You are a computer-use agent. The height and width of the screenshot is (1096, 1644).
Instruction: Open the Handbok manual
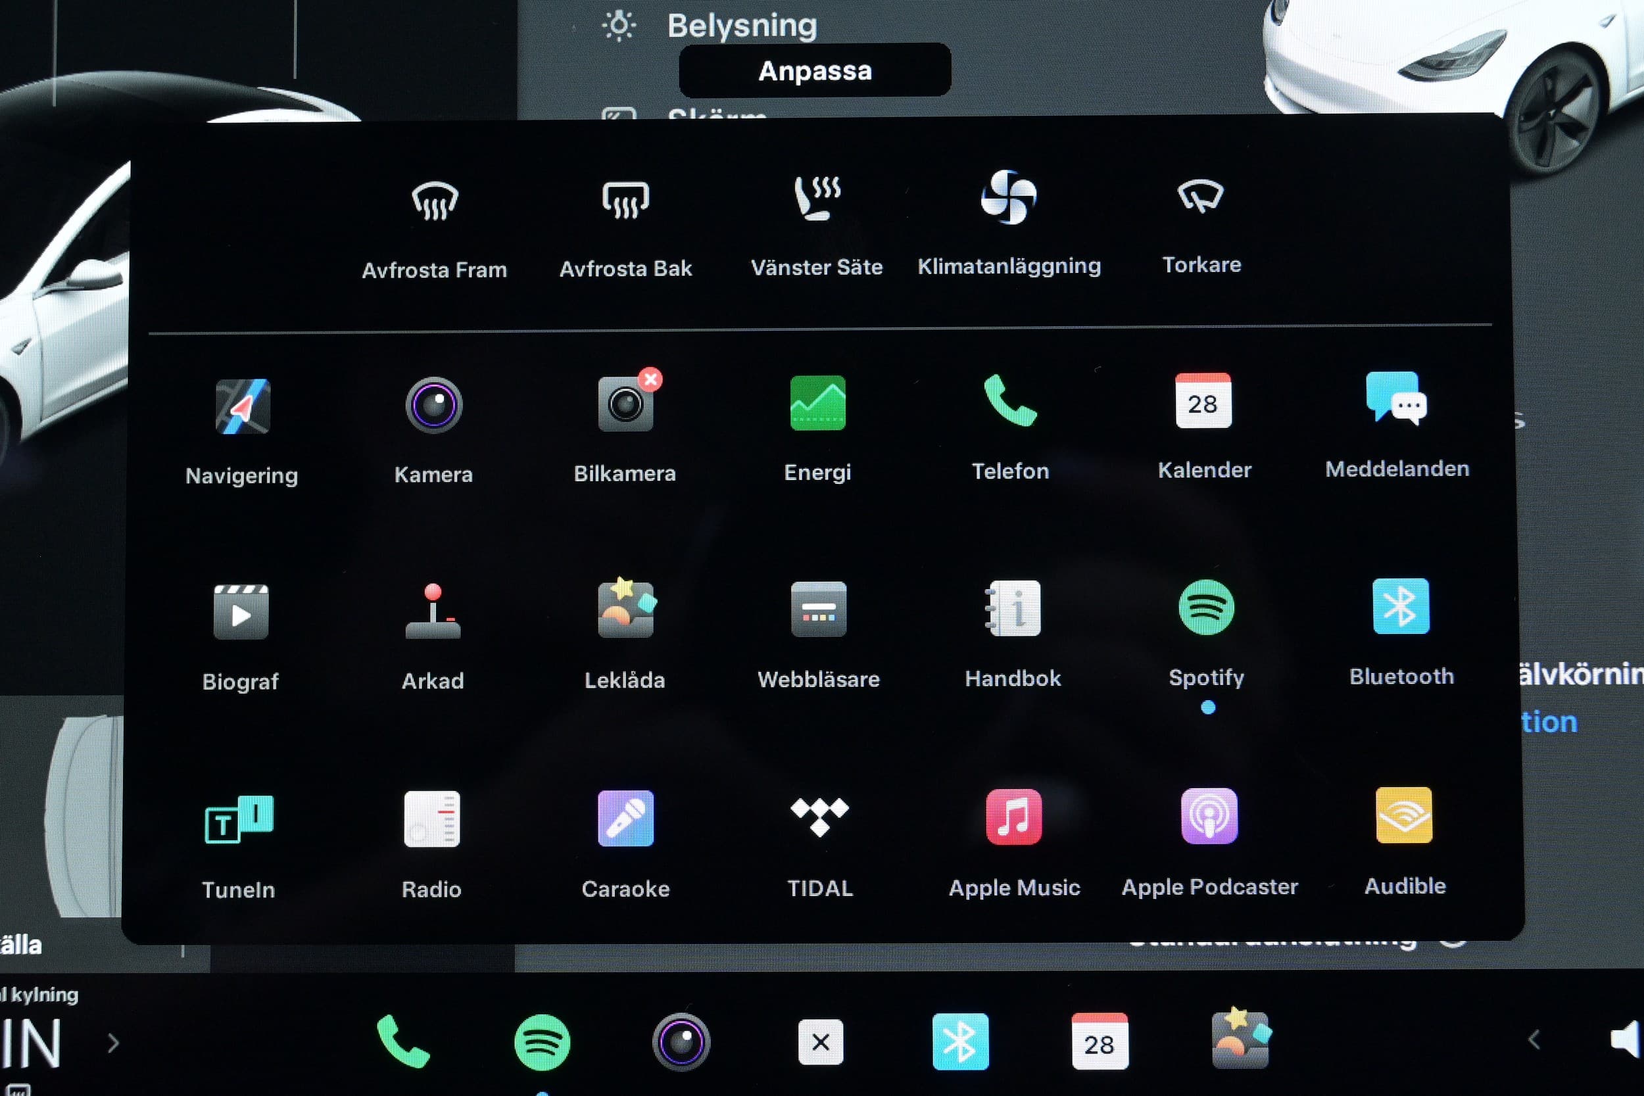click(1012, 608)
